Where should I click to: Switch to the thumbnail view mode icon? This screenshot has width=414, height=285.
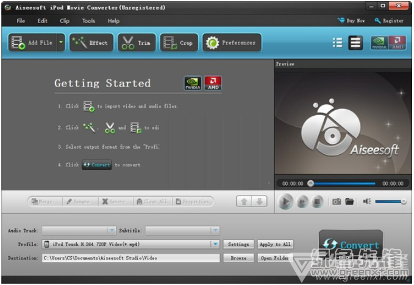click(x=355, y=43)
